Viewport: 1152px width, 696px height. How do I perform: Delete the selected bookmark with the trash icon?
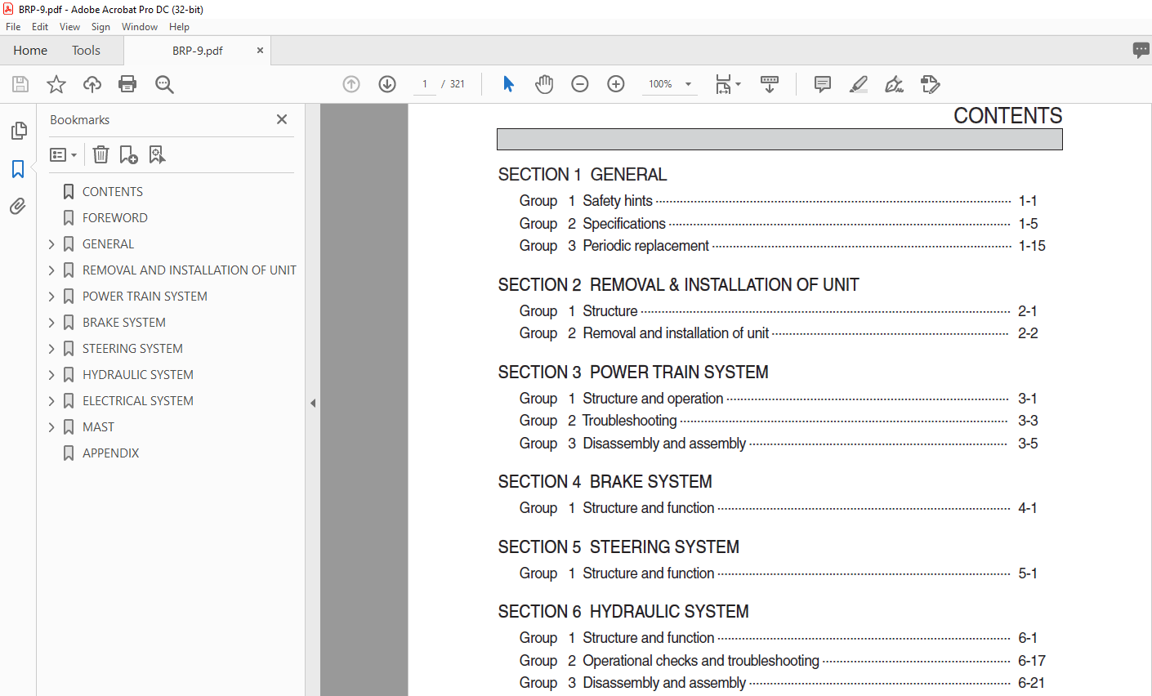click(x=100, y=154)
